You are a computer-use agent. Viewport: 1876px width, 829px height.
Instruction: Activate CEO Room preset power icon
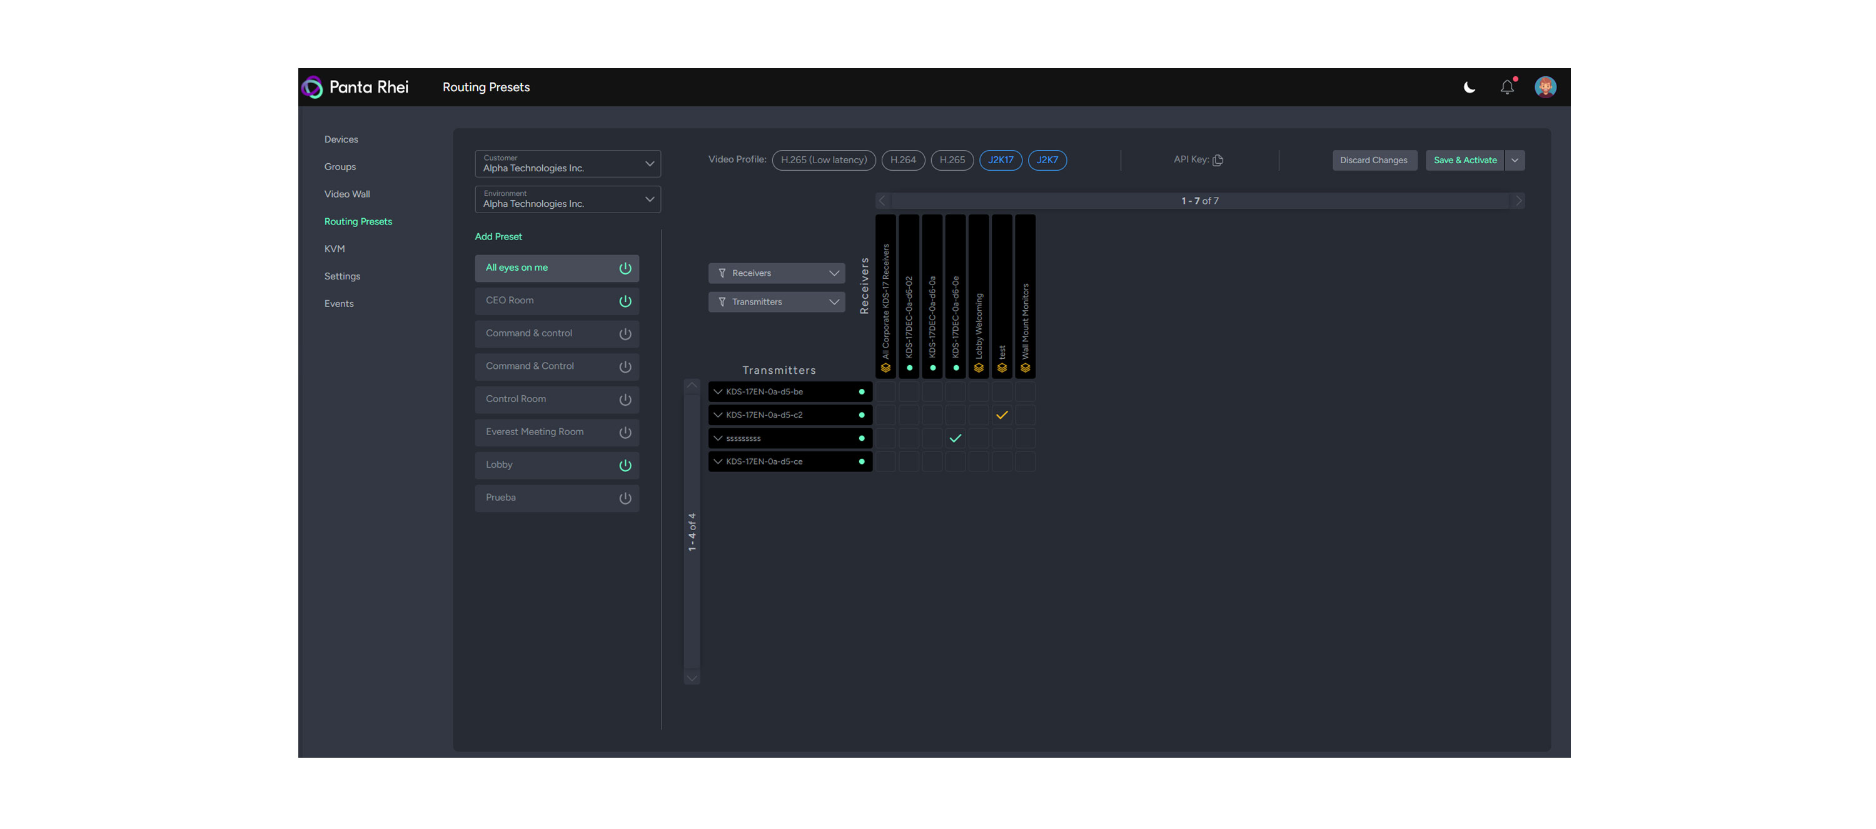click(625, 301)
